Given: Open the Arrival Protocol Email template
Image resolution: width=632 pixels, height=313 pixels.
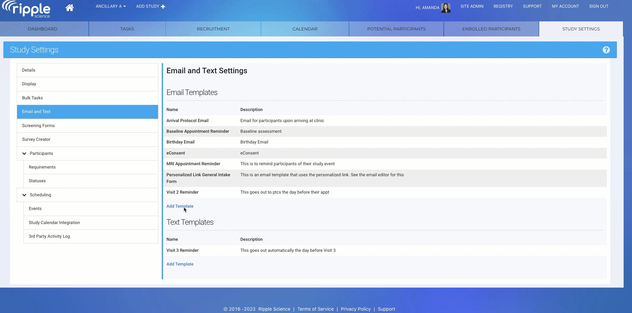Looking at the screenshot, I should (x=187, y=121).
